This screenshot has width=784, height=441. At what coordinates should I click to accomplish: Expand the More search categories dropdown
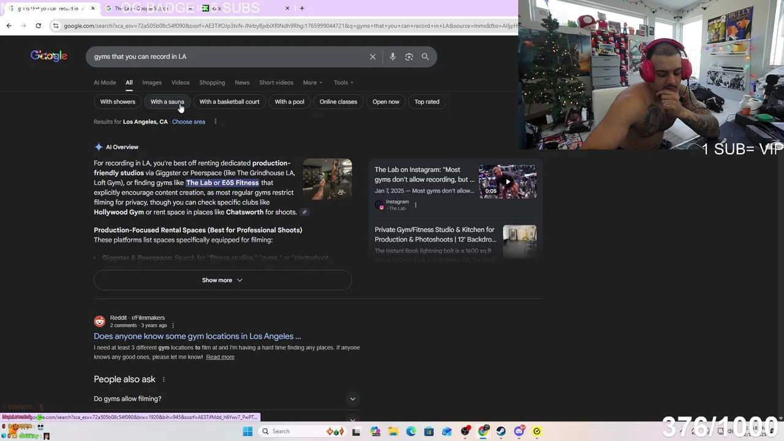coord(312,82)
